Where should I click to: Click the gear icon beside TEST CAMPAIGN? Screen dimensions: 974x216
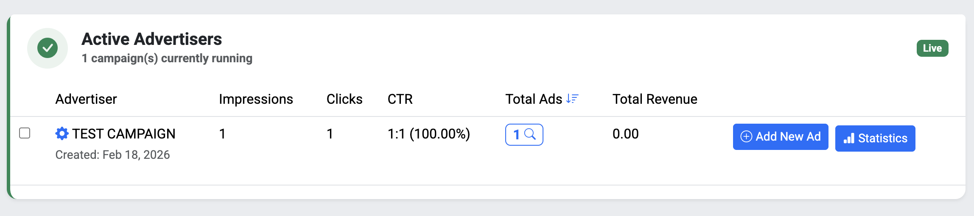point(62,134)
